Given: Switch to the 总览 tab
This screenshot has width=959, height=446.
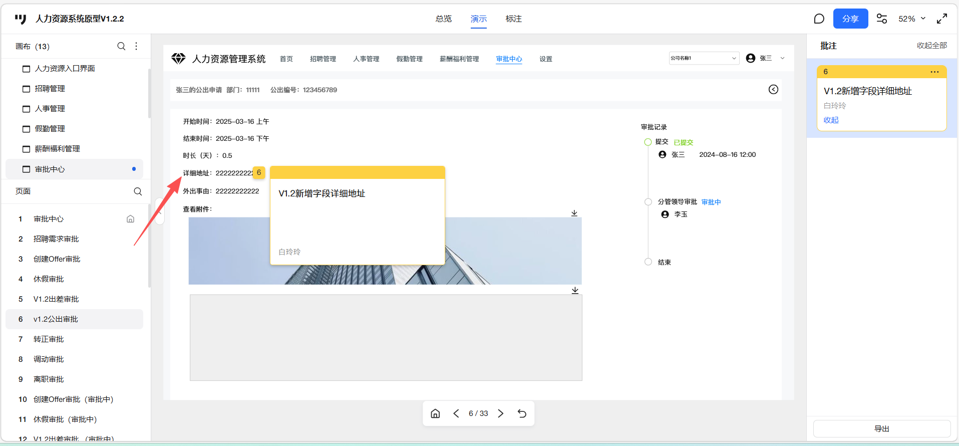Looking at the screenshot, I should pyautogui.click(x=443, y=19).
